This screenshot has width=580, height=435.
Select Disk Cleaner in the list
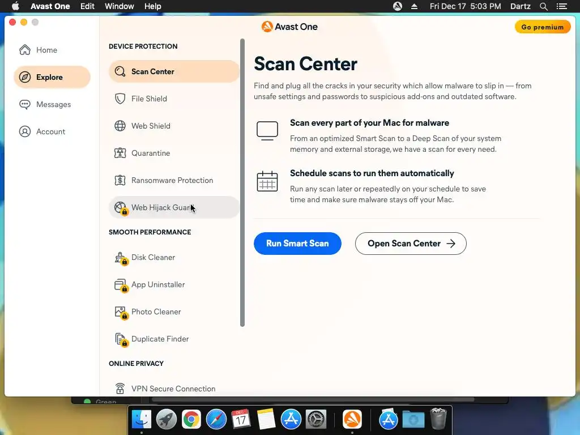(174, 257)
